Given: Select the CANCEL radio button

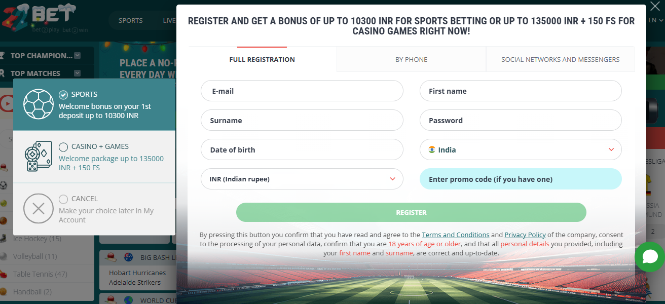Looking at the screenshot, I should [63, 199].
